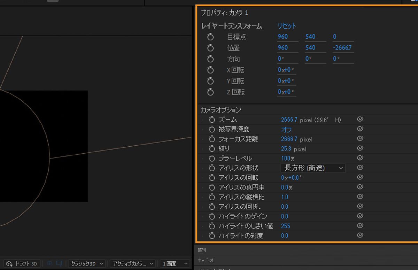The width and height of the screenshot is (418, 270).
Task: Click X回転 value 0x+0°
Action: tap(286, 70)
